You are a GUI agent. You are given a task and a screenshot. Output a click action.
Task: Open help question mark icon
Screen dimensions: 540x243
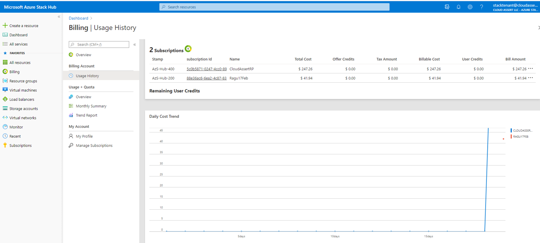point(481,7)
